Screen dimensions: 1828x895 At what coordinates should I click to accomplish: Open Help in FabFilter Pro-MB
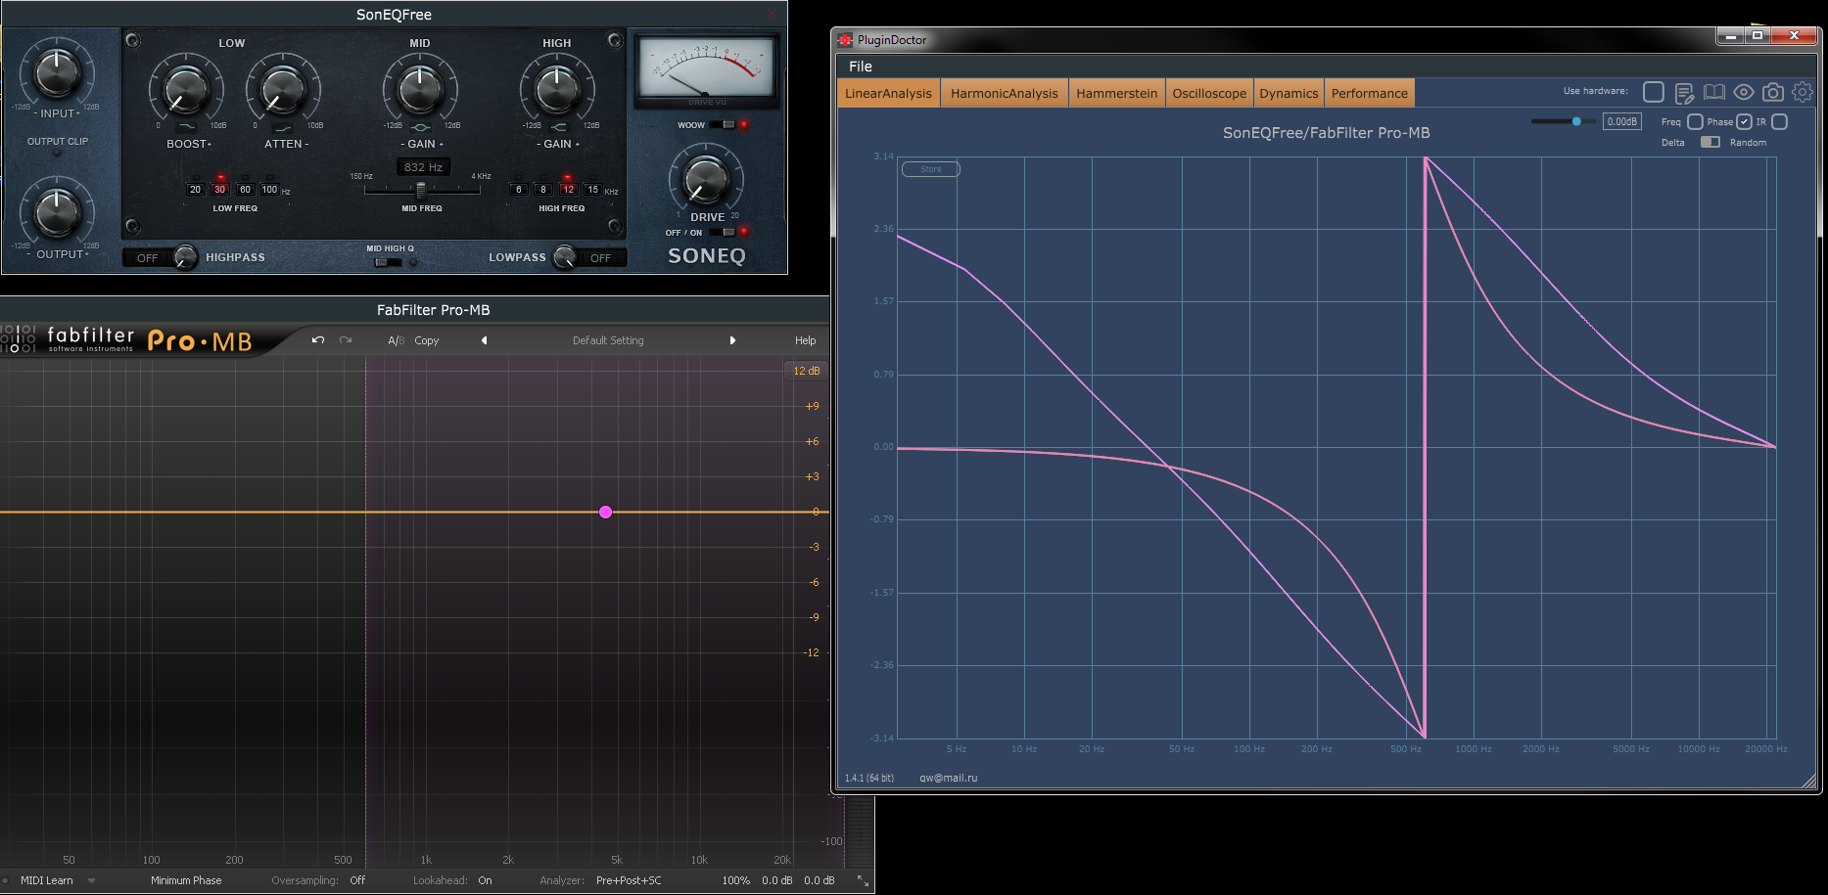tap(805, 340)
